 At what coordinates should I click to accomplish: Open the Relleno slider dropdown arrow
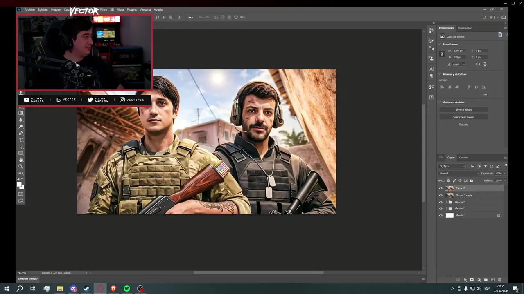505,180
